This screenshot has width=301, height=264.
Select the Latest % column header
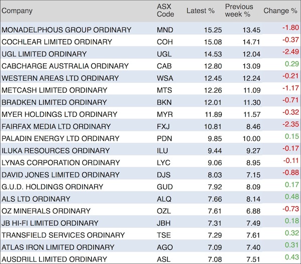201,11
